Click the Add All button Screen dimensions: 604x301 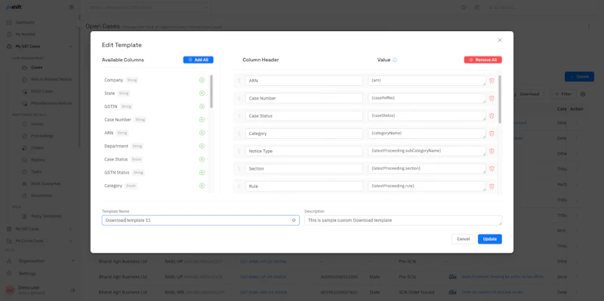(x=198, y=60)
